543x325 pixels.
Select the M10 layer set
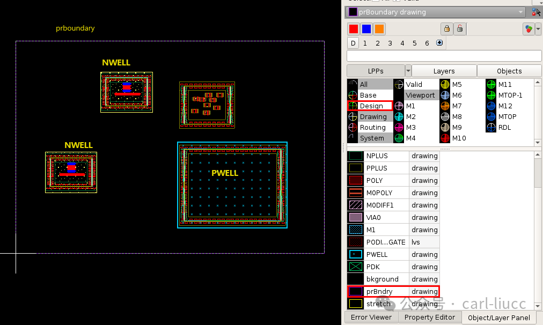[463, 138]
